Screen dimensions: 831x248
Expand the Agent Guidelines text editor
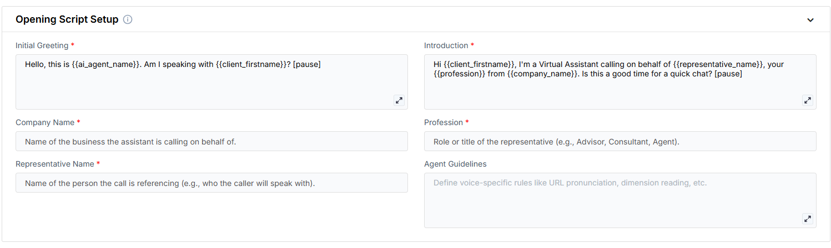pyautogui.click(x=807, y=219)
